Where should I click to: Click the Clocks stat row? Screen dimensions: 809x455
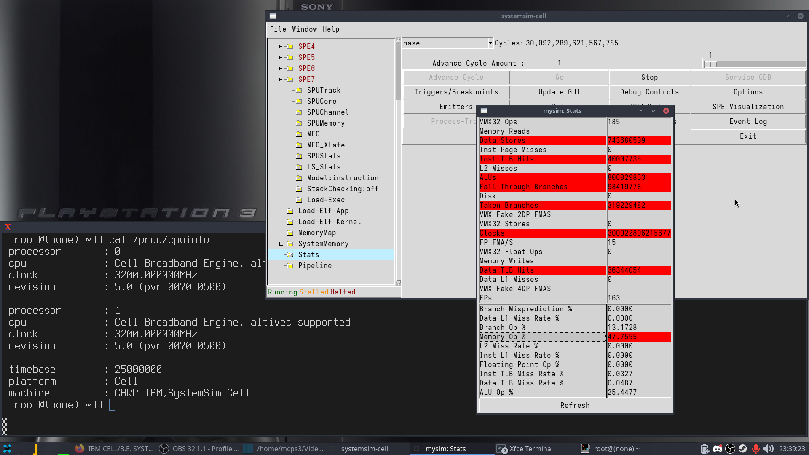pos(575,233)
